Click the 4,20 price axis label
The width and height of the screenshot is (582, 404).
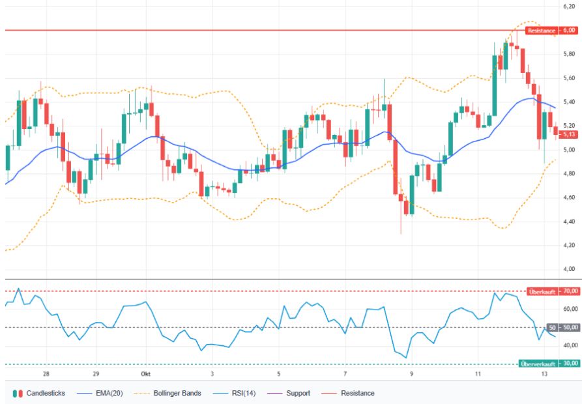569,245
